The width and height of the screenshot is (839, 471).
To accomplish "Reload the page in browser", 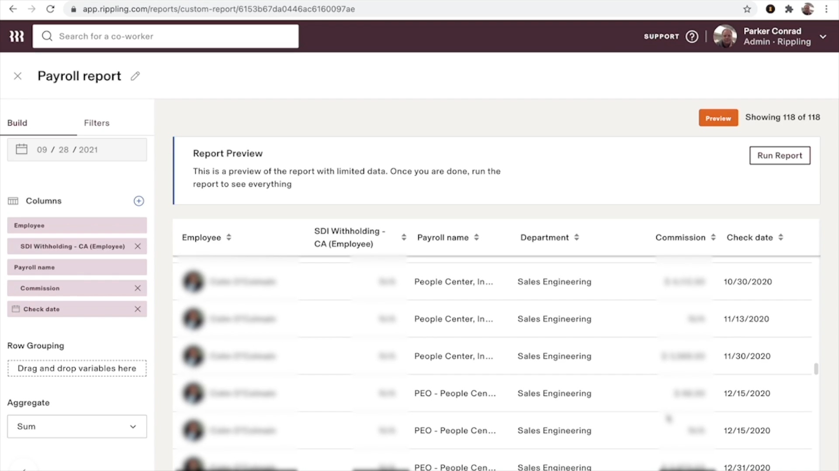I will (50, 9).
